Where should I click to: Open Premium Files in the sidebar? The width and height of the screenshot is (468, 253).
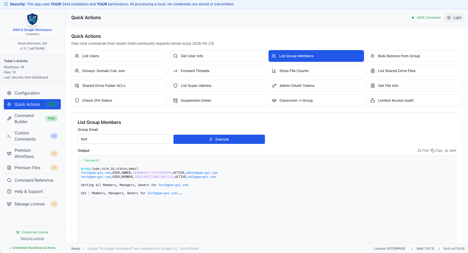[x=32, y=168]
